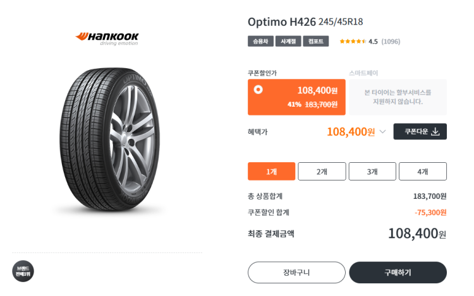Choose the 2개 quantity option

pyautogui.click(x=322, y=172)
